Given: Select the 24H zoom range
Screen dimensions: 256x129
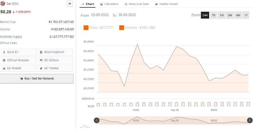Looking at the screenshot, I should click(205, 15).
